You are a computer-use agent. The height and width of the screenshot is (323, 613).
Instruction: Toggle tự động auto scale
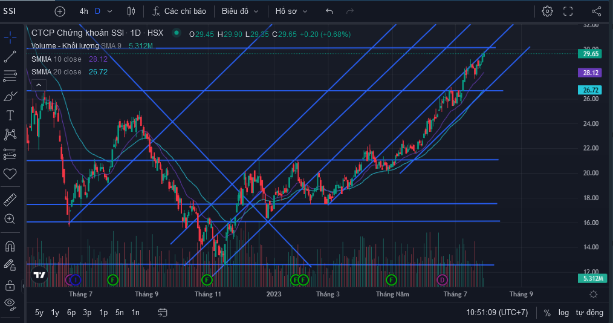coord(589,313)
